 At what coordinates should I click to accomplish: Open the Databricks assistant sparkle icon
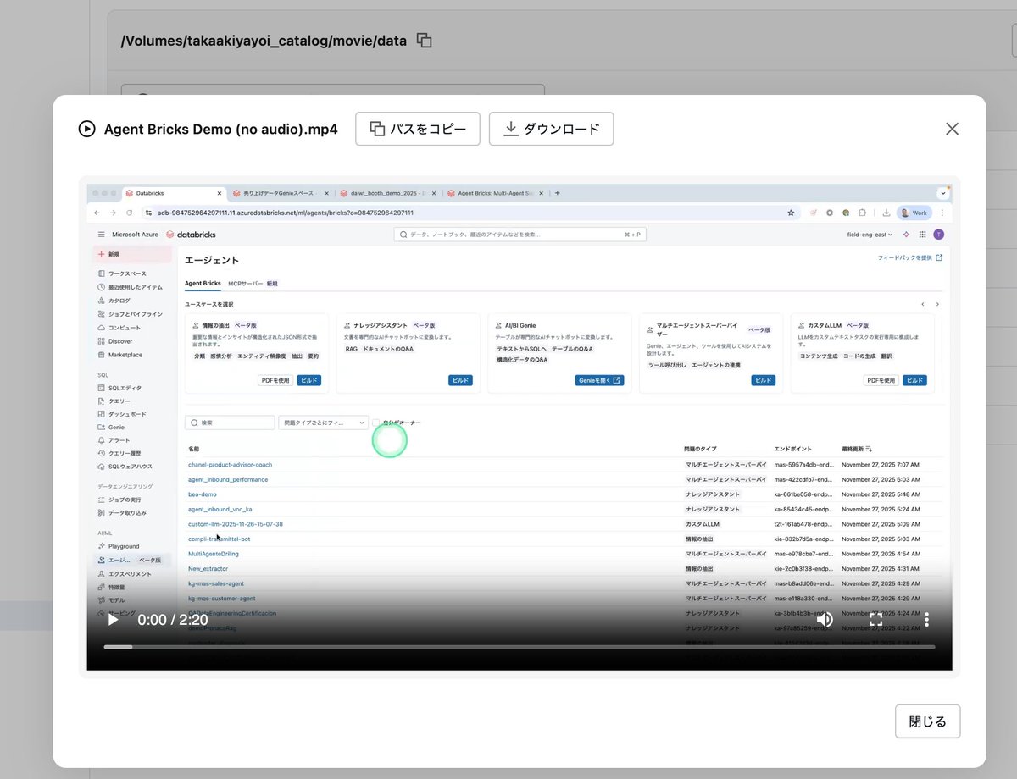(907, 235)
